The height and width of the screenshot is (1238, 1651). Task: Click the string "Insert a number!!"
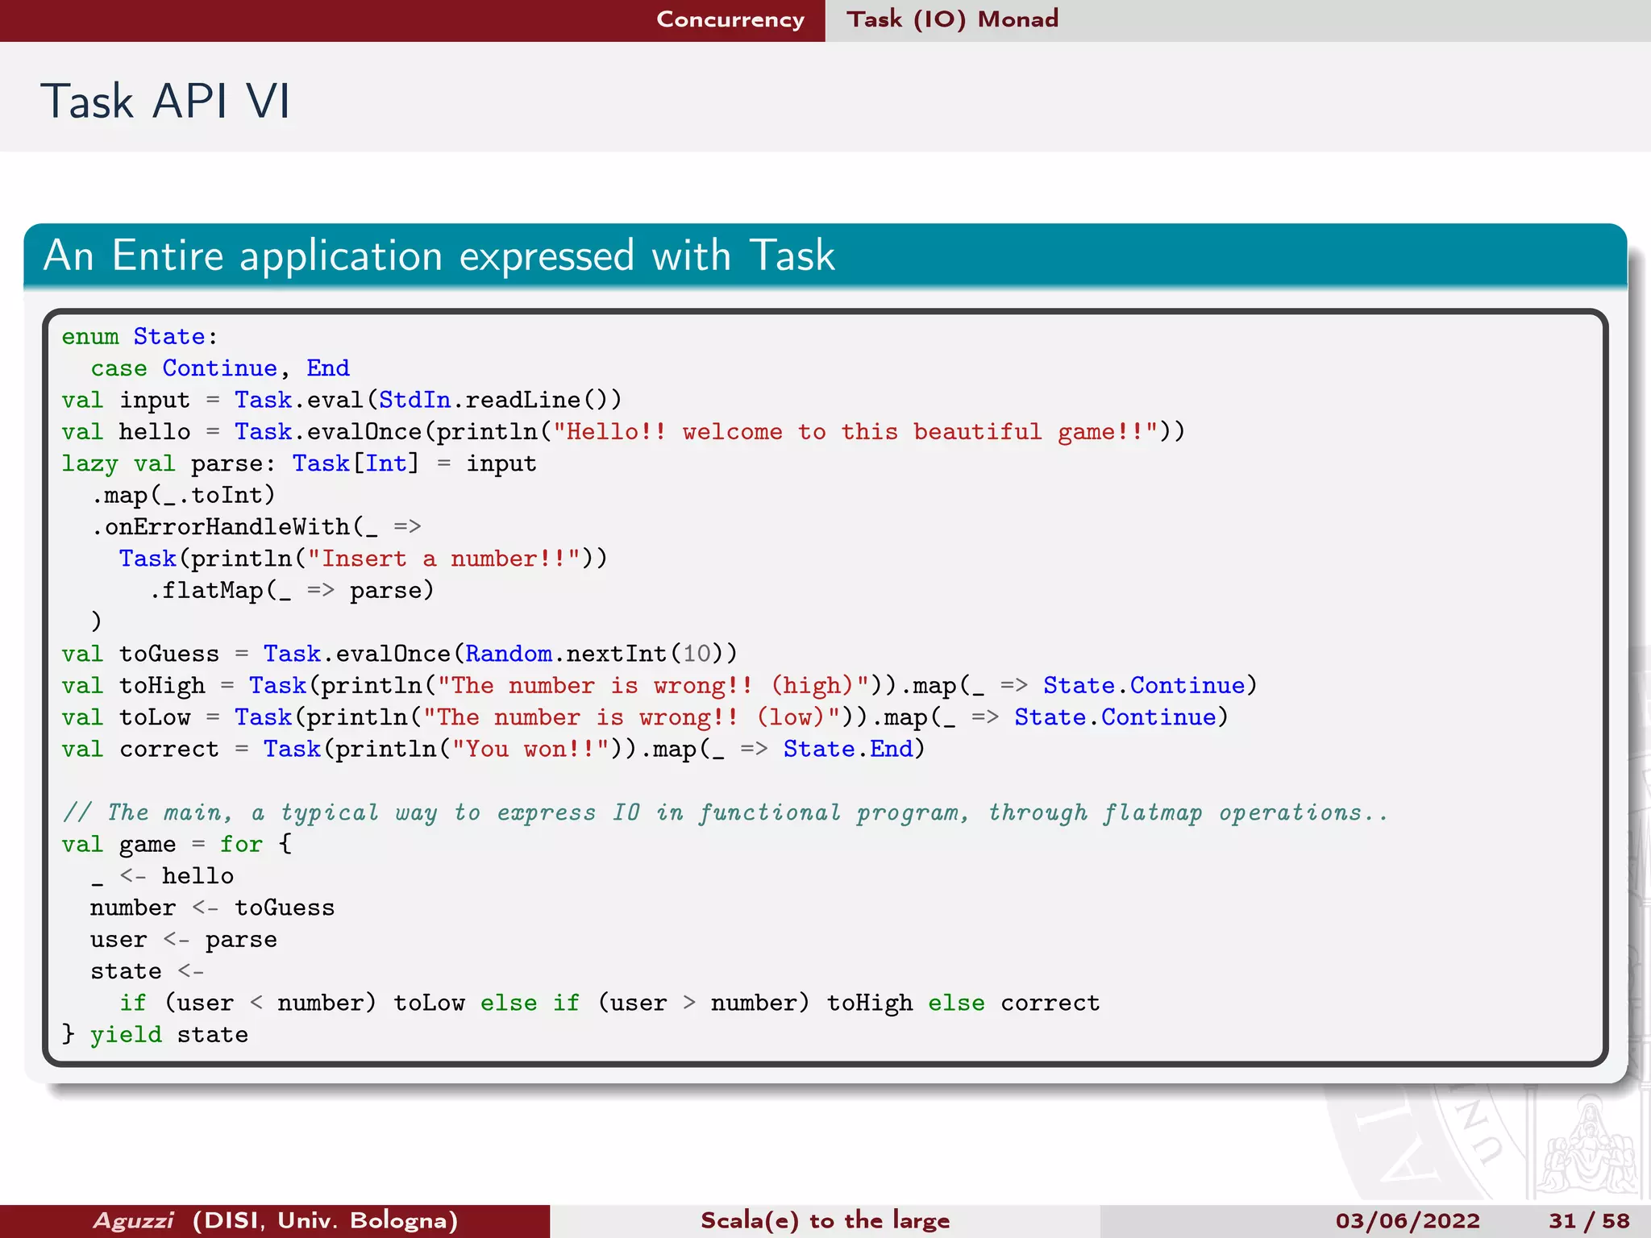[444, 559]
